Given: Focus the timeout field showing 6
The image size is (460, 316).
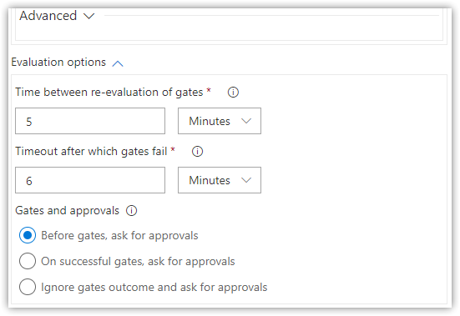Looking at the screenshot, I should pos(90,180).
